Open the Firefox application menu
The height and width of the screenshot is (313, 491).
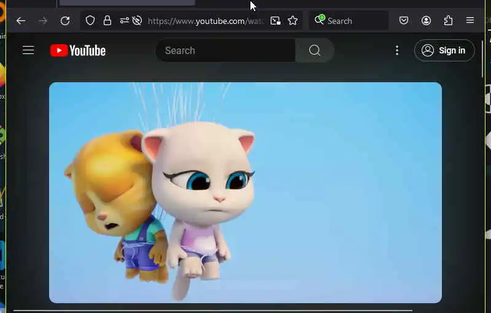(x=470, y=20)
